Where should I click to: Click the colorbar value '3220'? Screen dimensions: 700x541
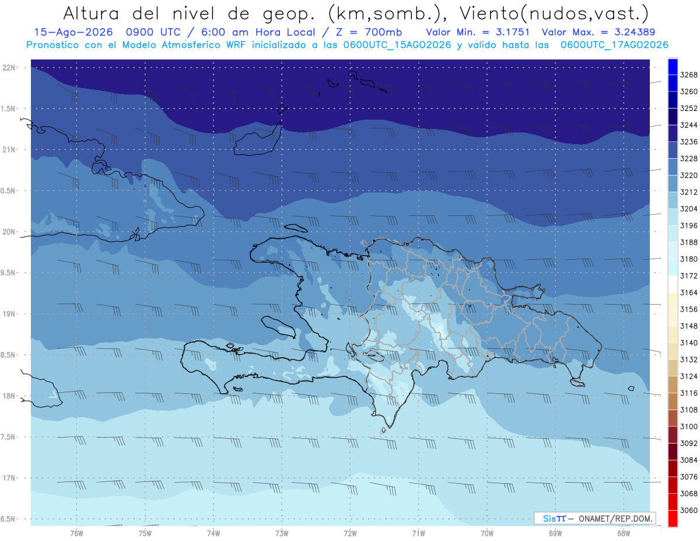click(x=689, y=175)
